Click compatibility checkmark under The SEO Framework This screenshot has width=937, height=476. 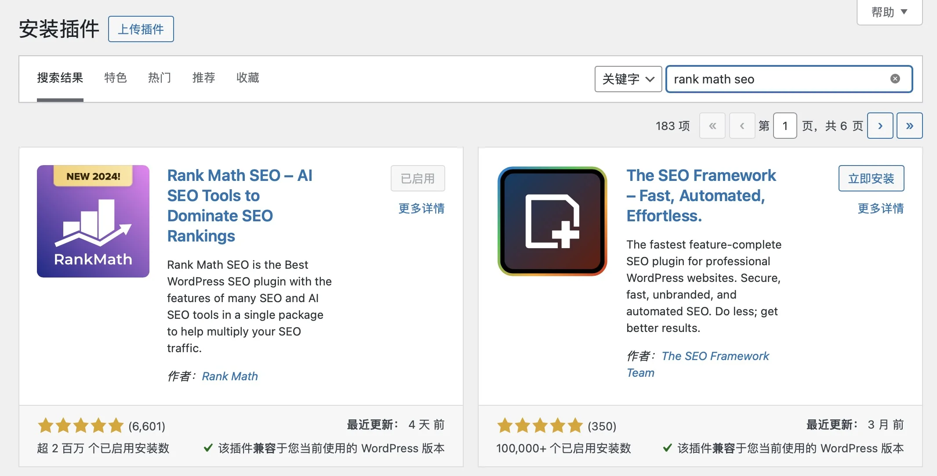667,448
